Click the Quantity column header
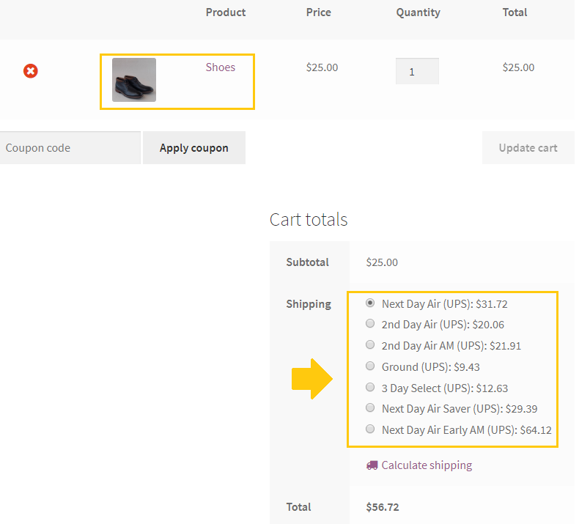Screen dimensions: 579x524 coord(418,13)
